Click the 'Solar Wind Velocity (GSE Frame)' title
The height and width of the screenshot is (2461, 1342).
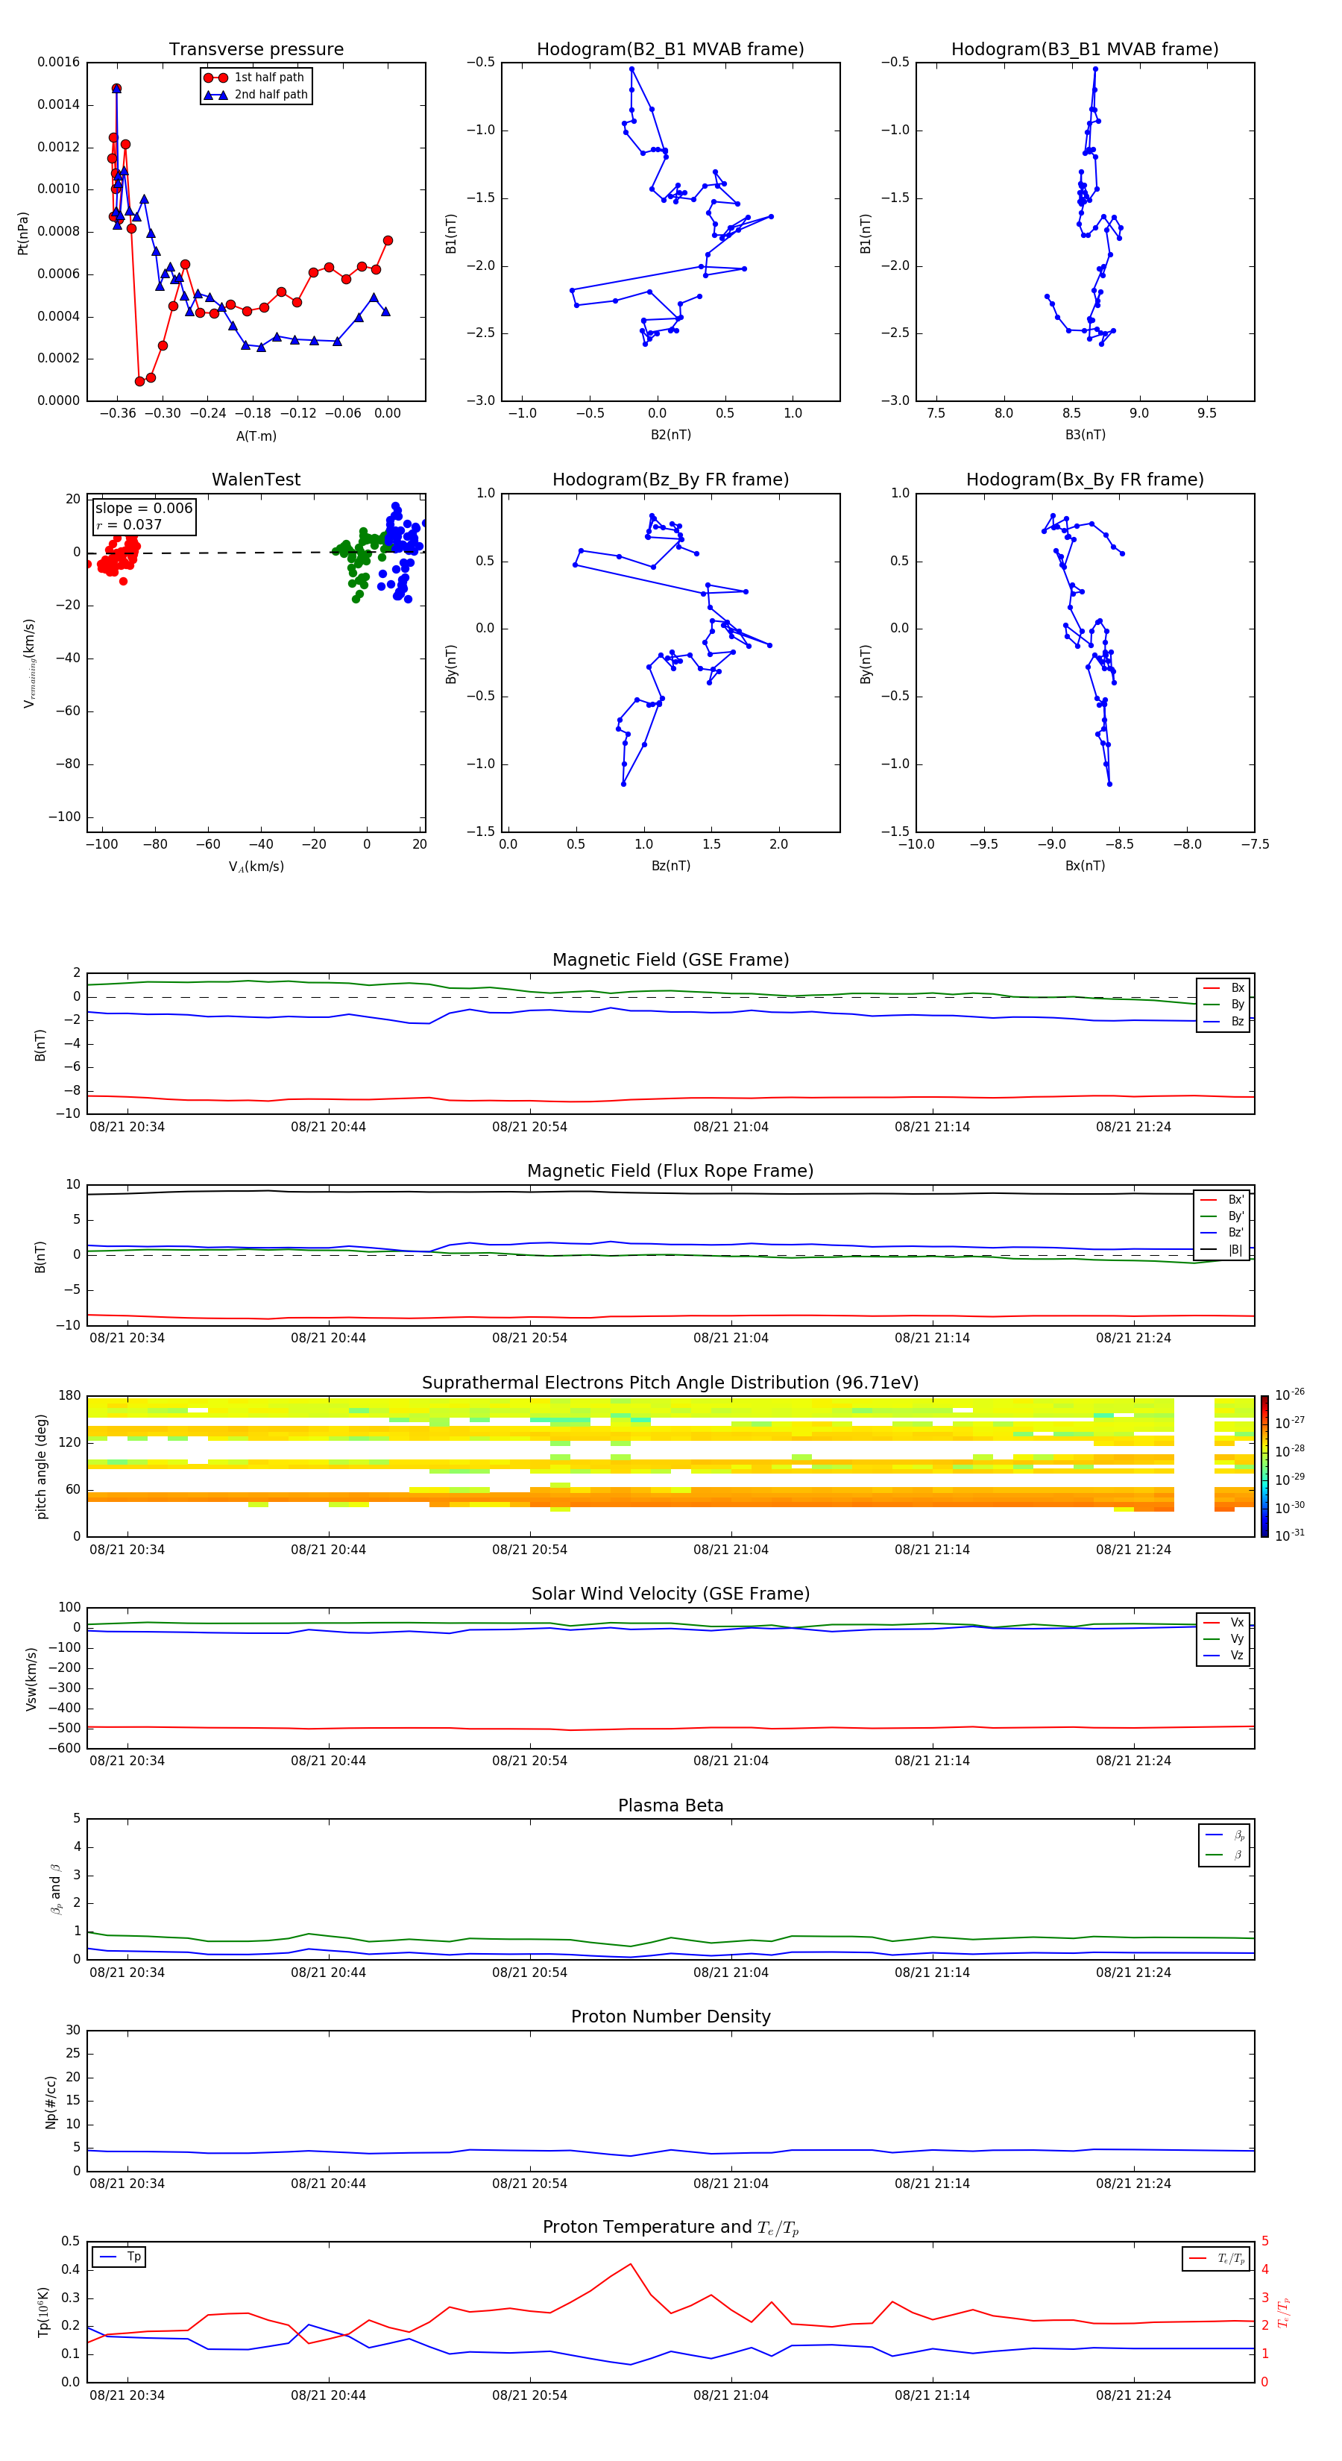tap(670, 1594)
